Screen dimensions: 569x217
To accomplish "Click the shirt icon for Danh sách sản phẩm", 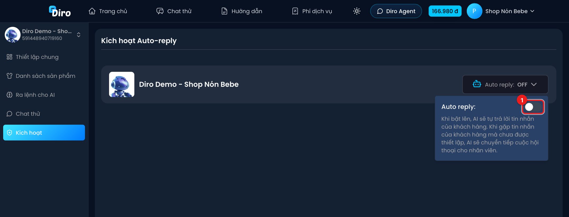I will pos(9,76).
